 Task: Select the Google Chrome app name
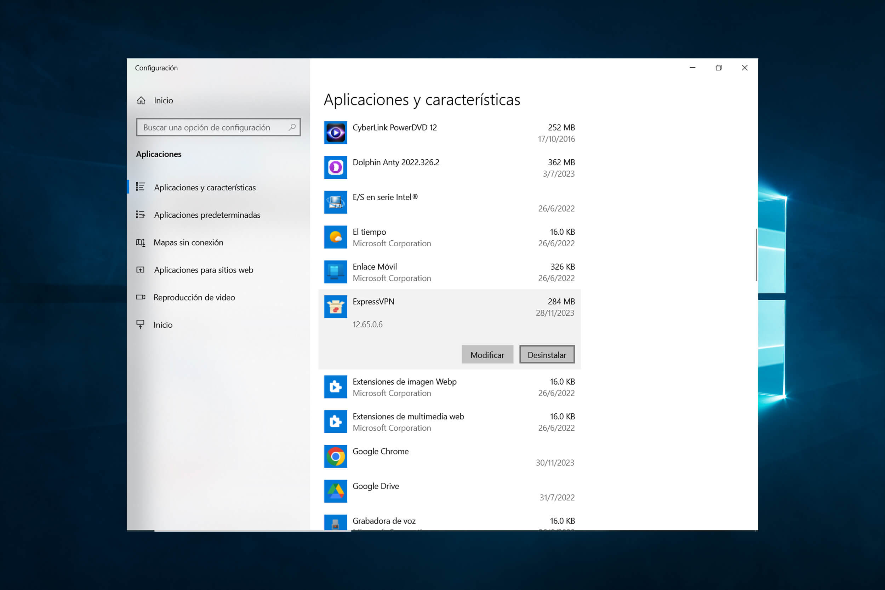click(x=381, y=451)
